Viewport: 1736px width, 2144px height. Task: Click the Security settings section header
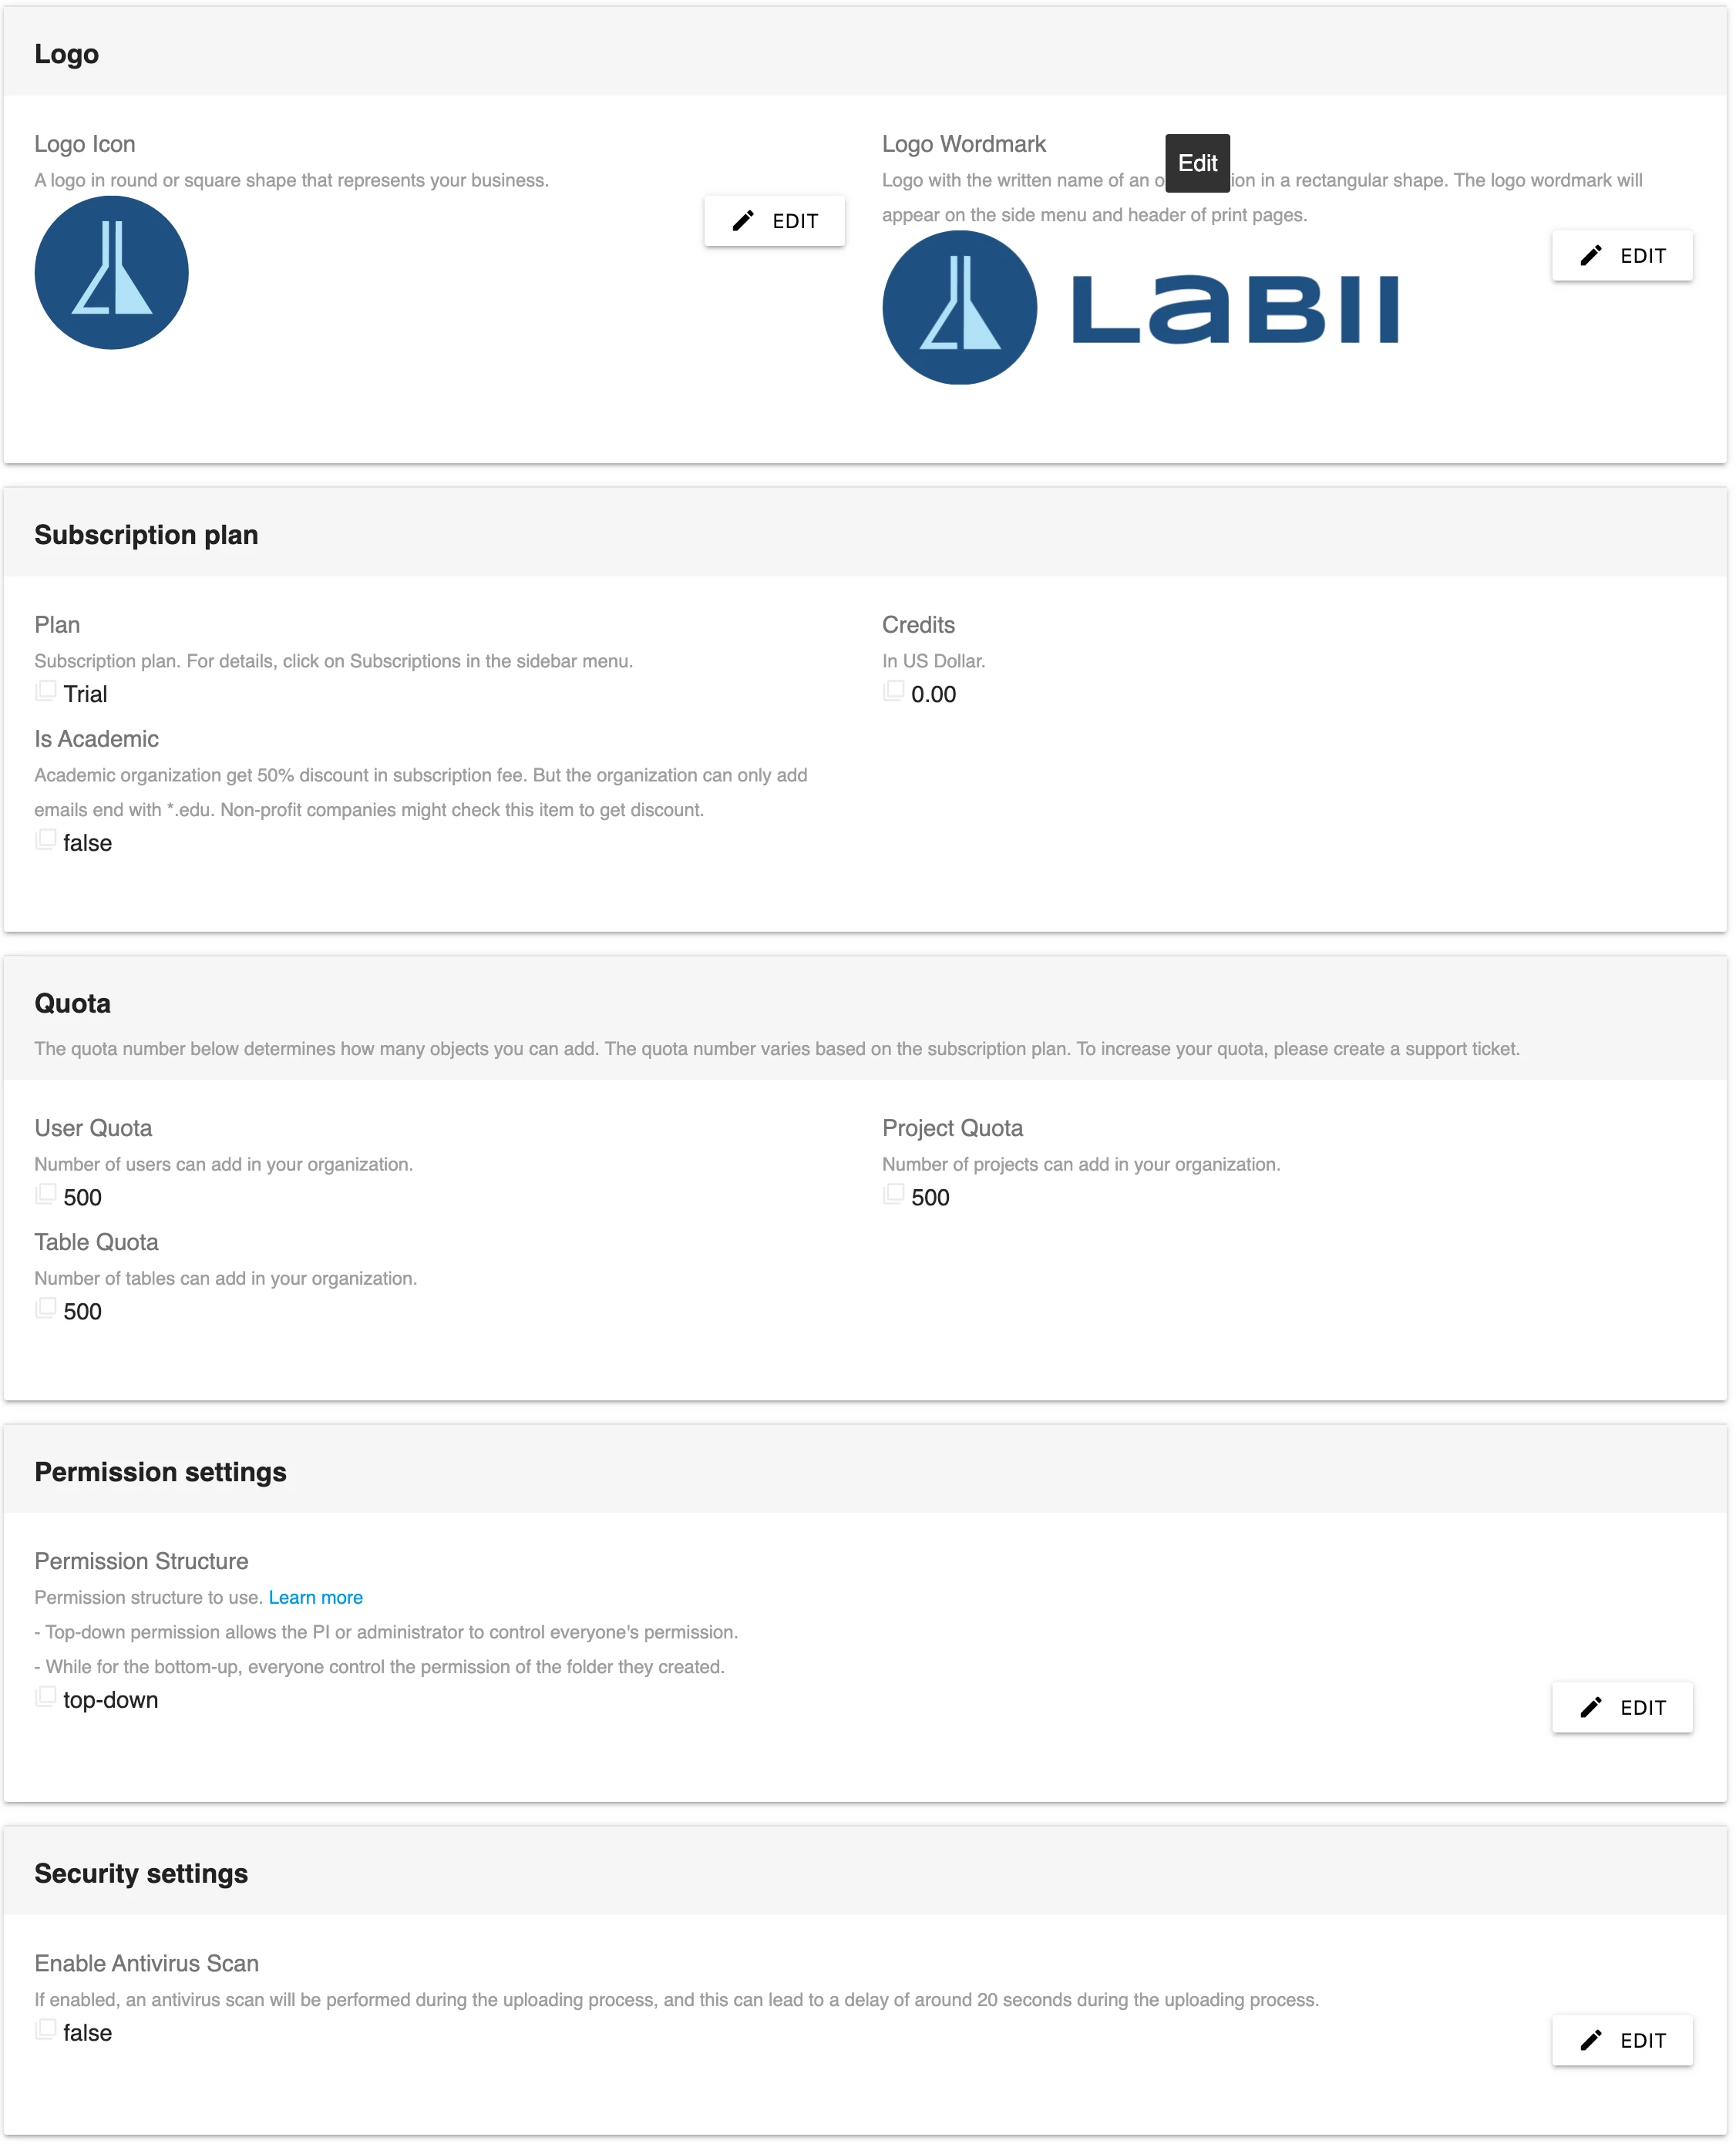coord(141,1873)
